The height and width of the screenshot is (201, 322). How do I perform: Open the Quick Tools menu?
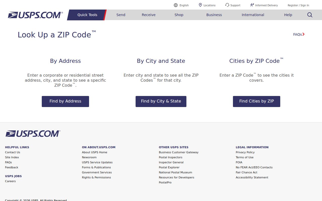pos(87,15)
